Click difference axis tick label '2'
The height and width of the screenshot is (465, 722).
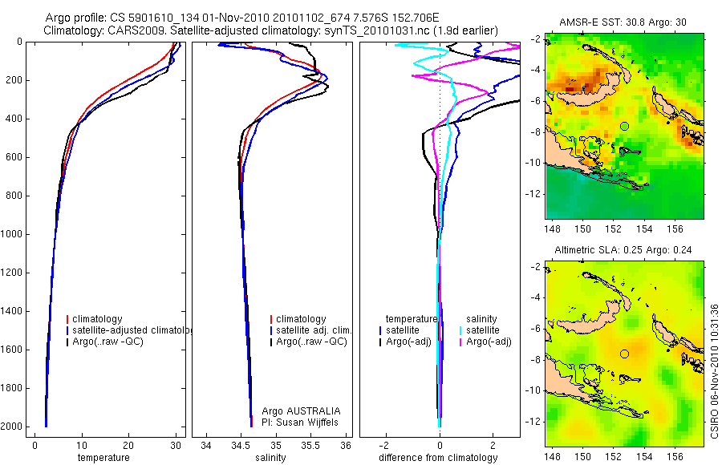[493, 445]
